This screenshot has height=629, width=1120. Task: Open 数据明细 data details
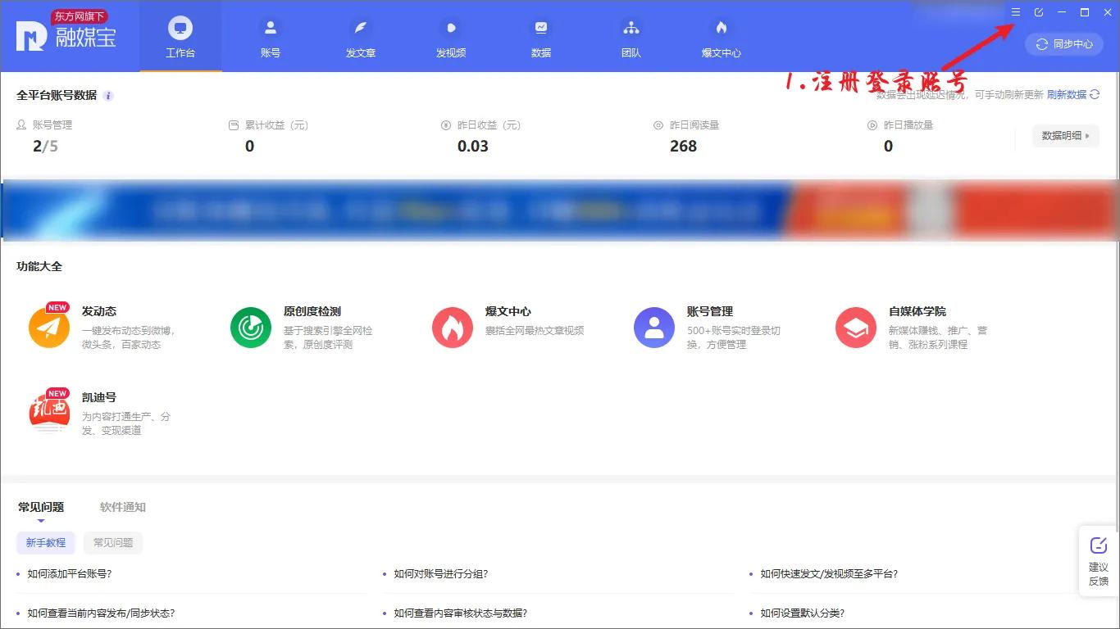1066,136
